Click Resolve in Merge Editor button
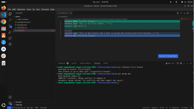 coord(168,56)
